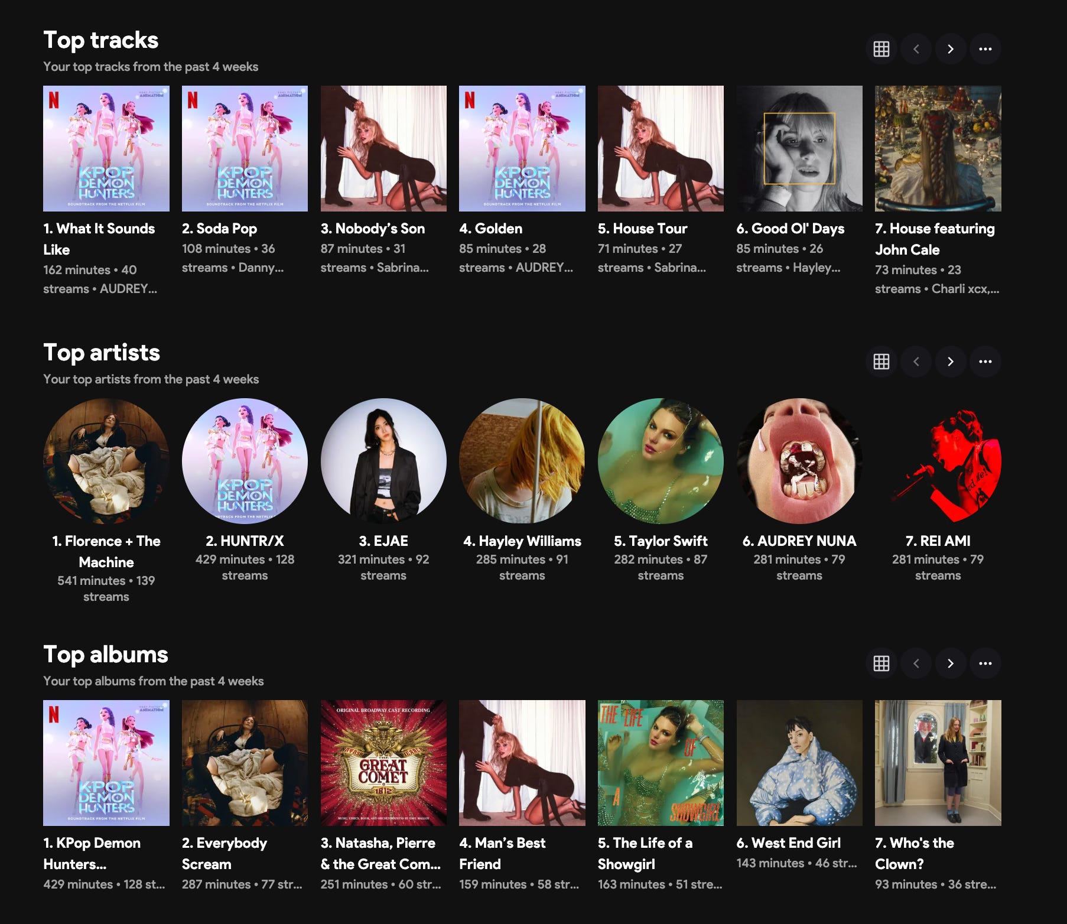Click '541 minutes • 139 streams' stat text
The height and width of the screenshot is (924, 1067).
coord(106,588)
